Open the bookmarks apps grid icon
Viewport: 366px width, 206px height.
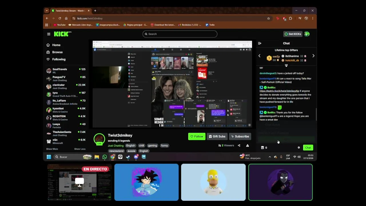(47, 25)
